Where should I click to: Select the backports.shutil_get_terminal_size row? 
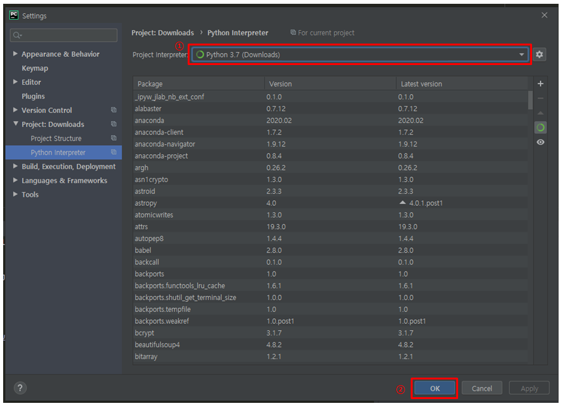click(330, 297)
